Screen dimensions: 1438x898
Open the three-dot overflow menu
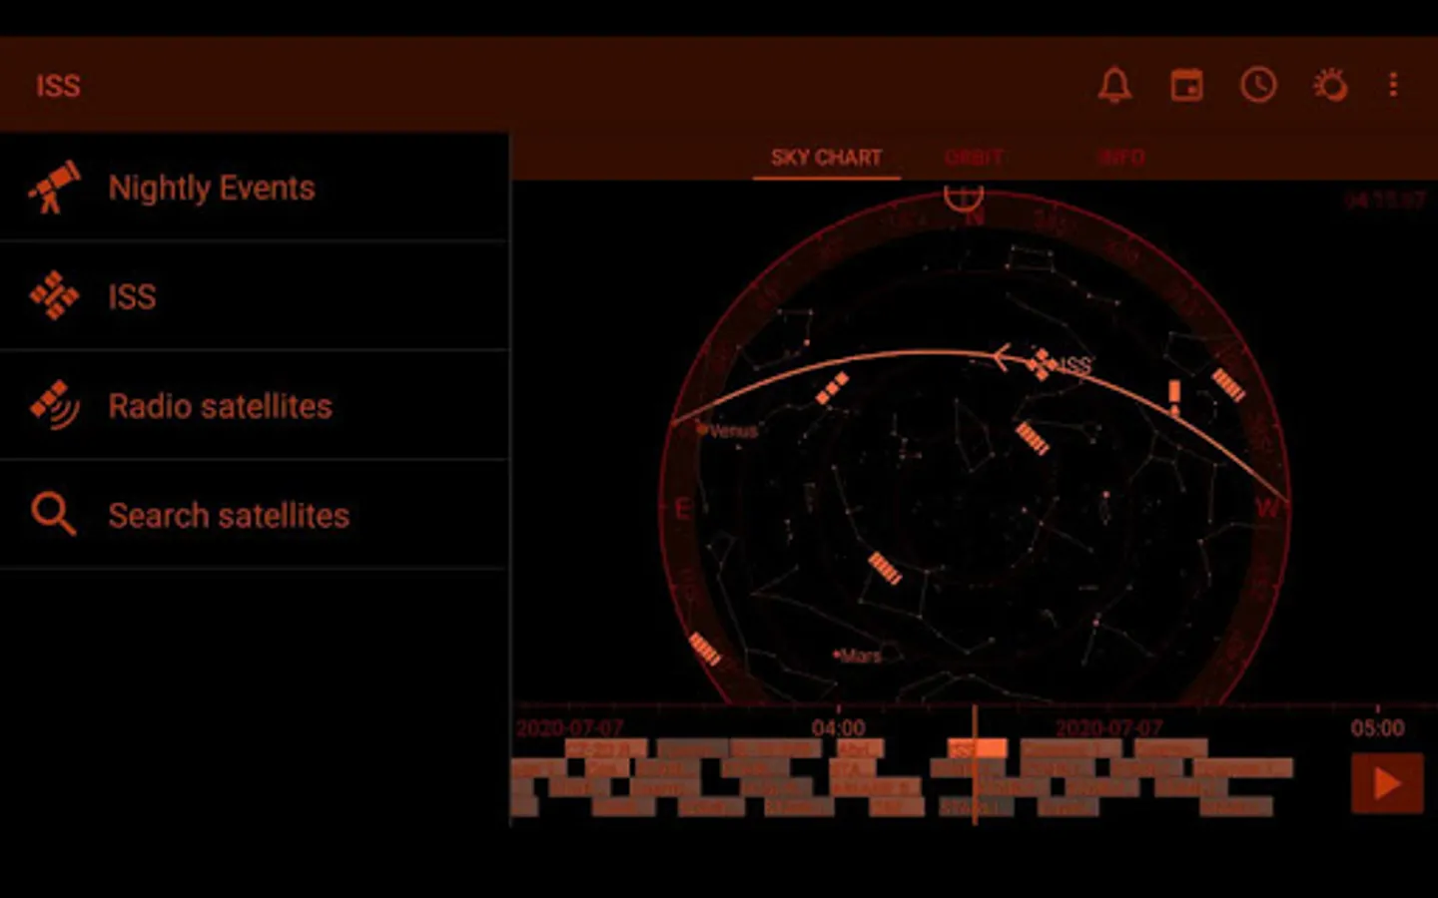point(1393,85)
